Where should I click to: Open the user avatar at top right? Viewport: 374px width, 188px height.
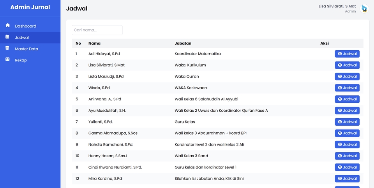(x=364, y=9)
